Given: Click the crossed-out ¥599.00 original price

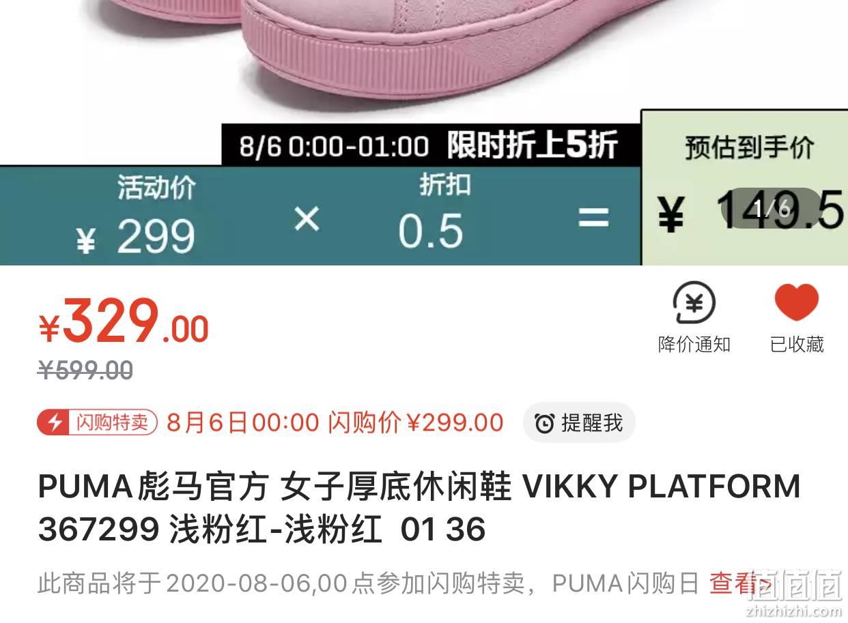Looking at the screenshot, I should (x=85, y=371).
